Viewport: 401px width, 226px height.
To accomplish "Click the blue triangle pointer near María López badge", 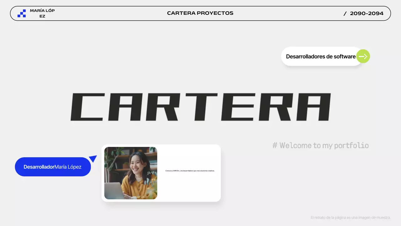I will [93, 159].
